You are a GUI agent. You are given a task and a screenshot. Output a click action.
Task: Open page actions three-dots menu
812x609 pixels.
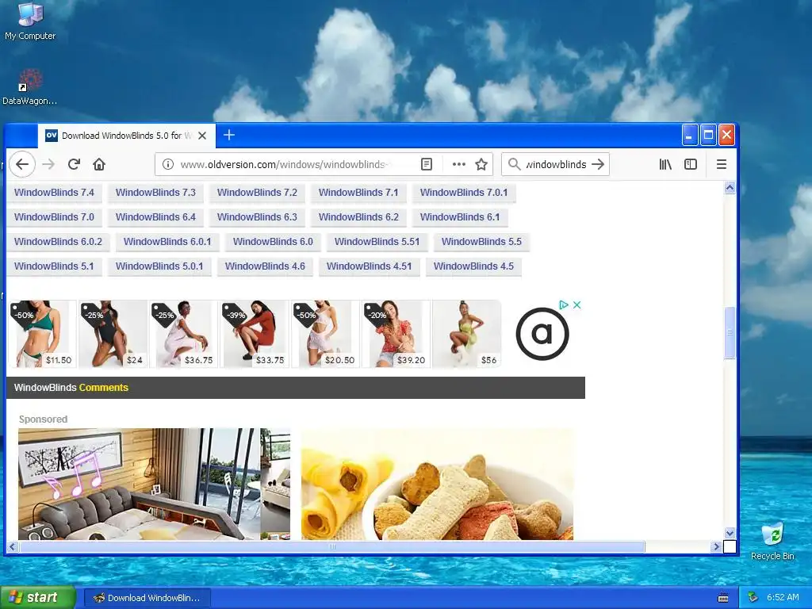458,165
